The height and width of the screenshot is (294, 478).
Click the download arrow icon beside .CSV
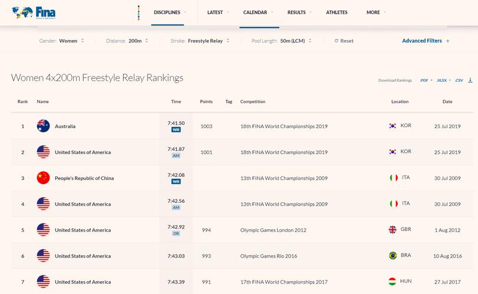pyautogui.click(x=470, y=80)
